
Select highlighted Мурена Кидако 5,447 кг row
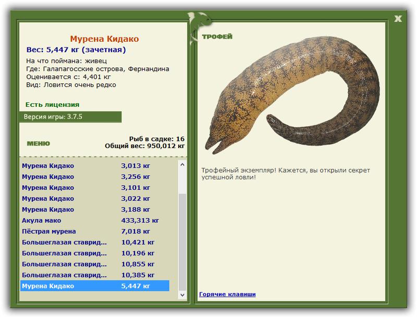point(95,286)
